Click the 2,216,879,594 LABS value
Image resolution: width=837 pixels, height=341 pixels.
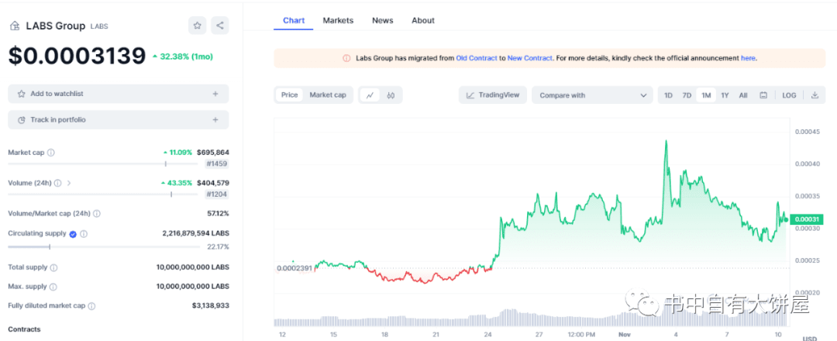195,233
